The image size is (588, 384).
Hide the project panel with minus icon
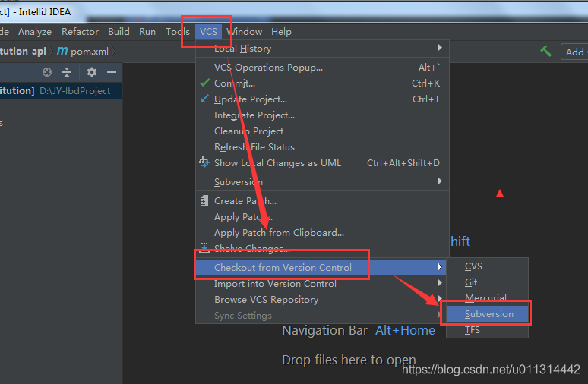point(112,72)
